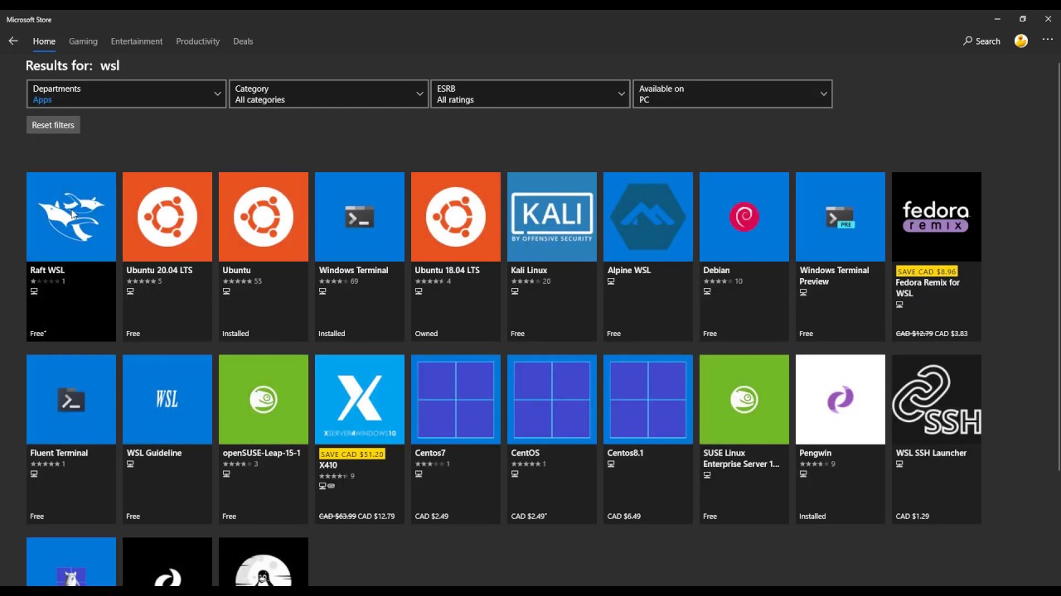1061x596 pixels.
Task: Open the WSL SSH Launcher icon
Action: tap(937, 400)
